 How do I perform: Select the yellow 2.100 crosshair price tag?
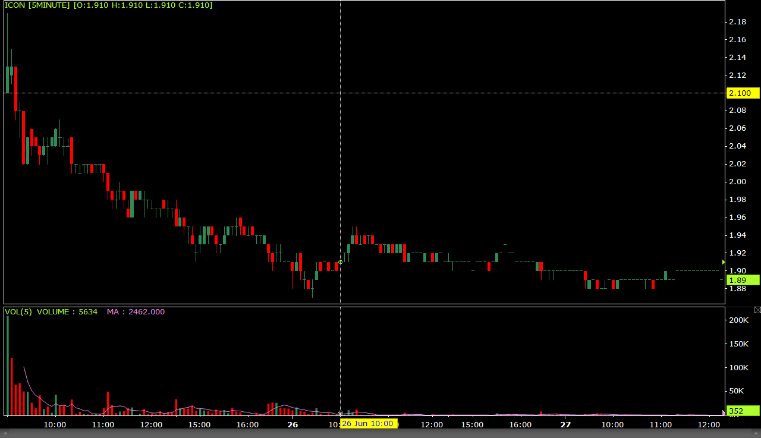click(743, 93)
